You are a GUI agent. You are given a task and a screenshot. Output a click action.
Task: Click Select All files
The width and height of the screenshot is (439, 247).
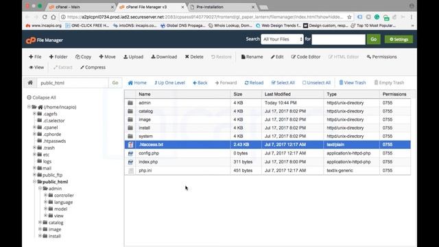[x=283, y=83]
